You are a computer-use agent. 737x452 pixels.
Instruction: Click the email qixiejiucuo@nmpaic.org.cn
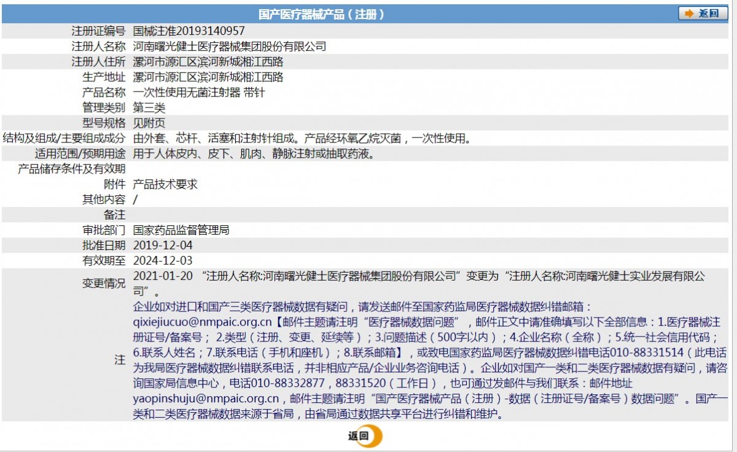(x=203, y=322)
